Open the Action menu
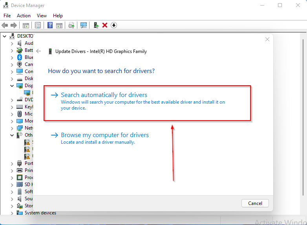The width and height of the screenshot is (307, 225). (24, 16)
